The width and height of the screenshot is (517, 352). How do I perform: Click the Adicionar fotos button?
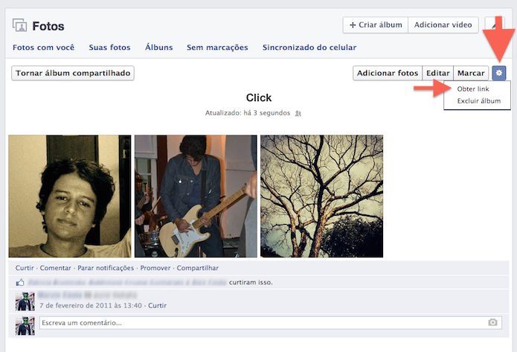tap(388, 73)
